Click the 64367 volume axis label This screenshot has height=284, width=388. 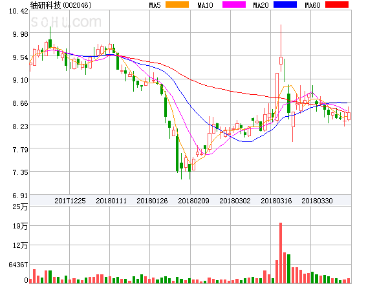point(18,265)
